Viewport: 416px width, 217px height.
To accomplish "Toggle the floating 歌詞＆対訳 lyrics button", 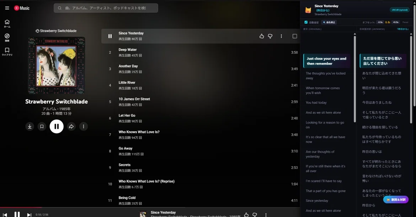I will (x=396, y=200).
